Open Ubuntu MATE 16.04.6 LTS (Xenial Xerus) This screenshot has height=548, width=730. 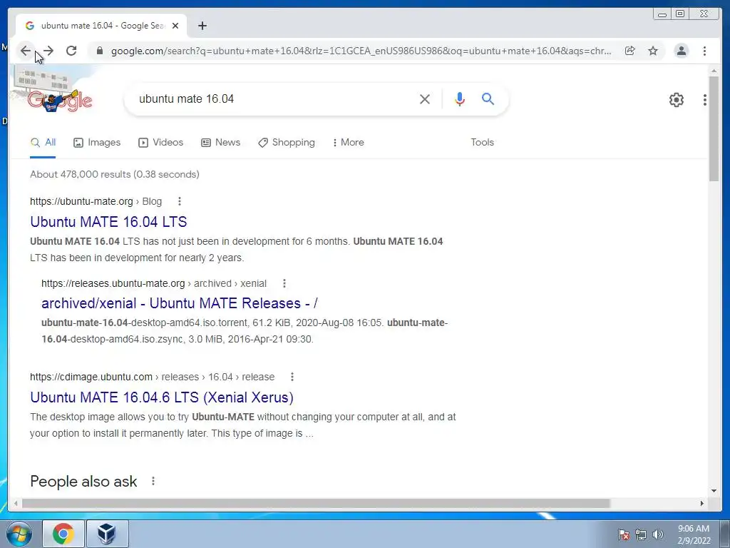click(x=162, y=397)
